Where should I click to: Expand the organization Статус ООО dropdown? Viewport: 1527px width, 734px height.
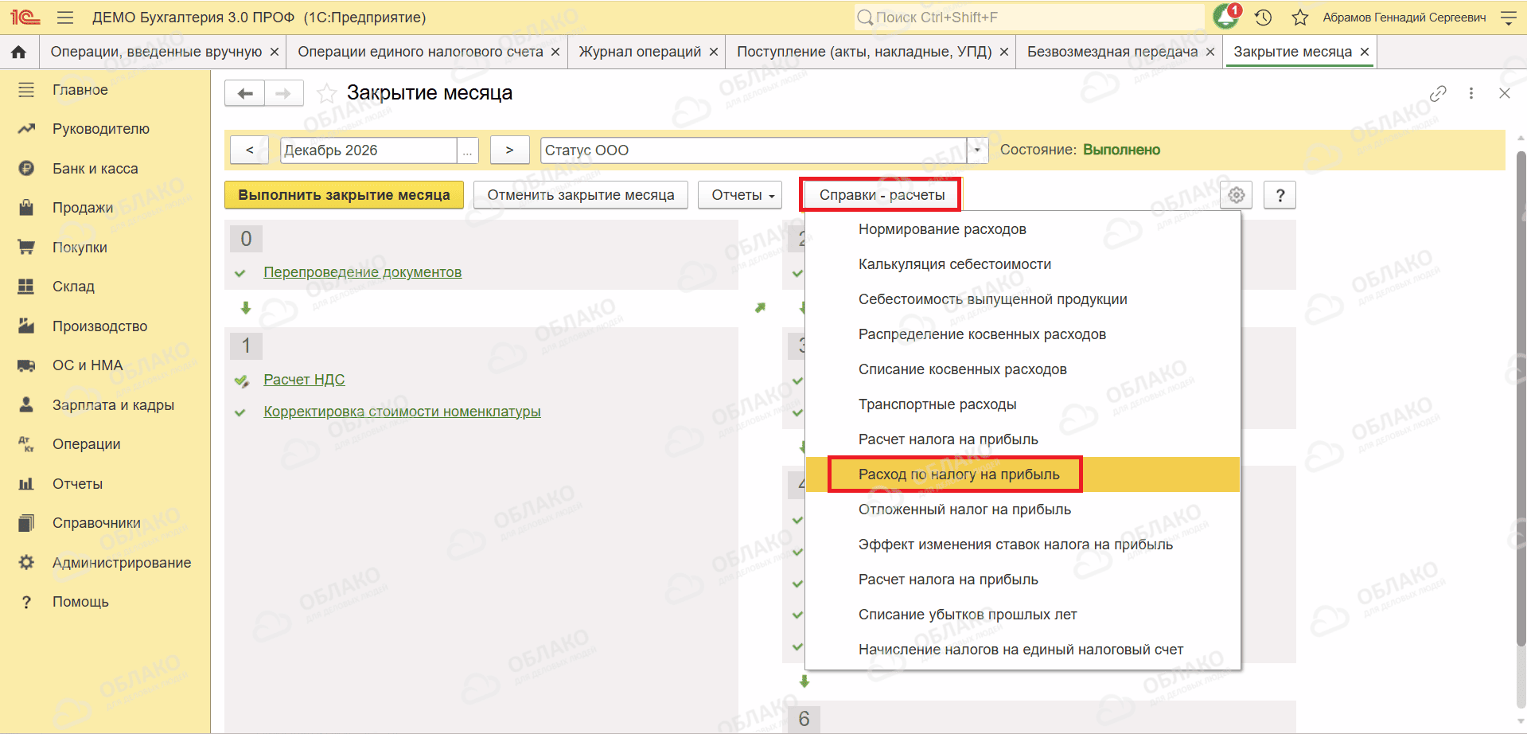(977, 150)
